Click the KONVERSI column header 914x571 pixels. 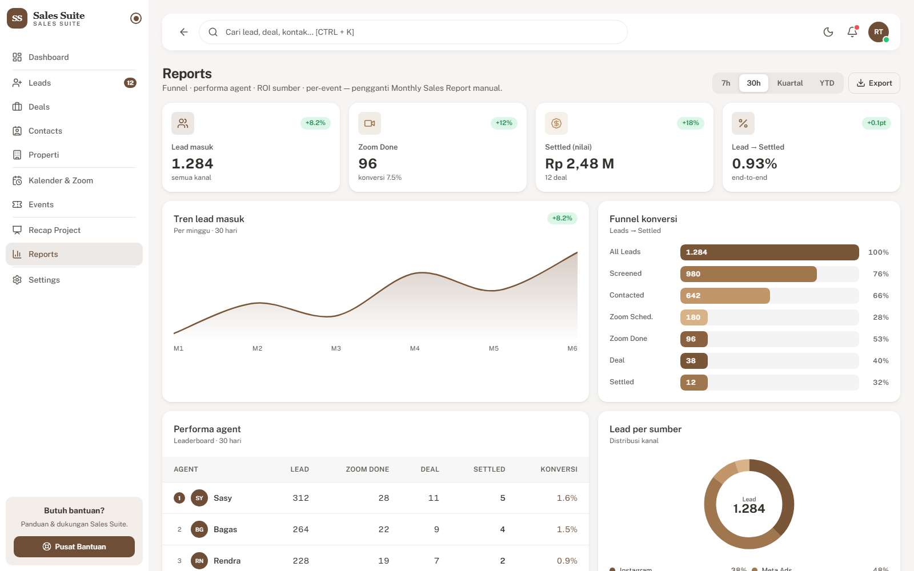(559, 469)
